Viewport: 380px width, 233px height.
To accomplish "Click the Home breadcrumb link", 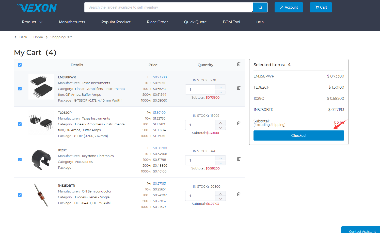I will (38, 37).
